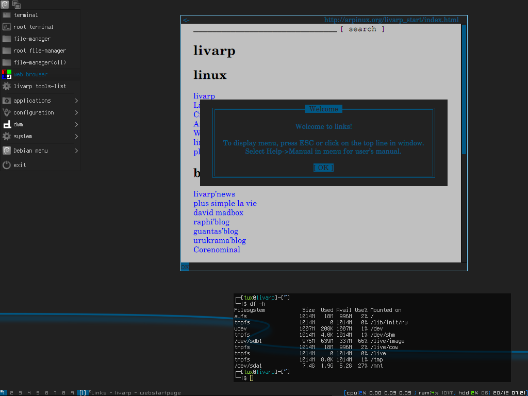
Task: Open the Debian swirl launcher icon in the top bar
Action: tap(5, 4)
